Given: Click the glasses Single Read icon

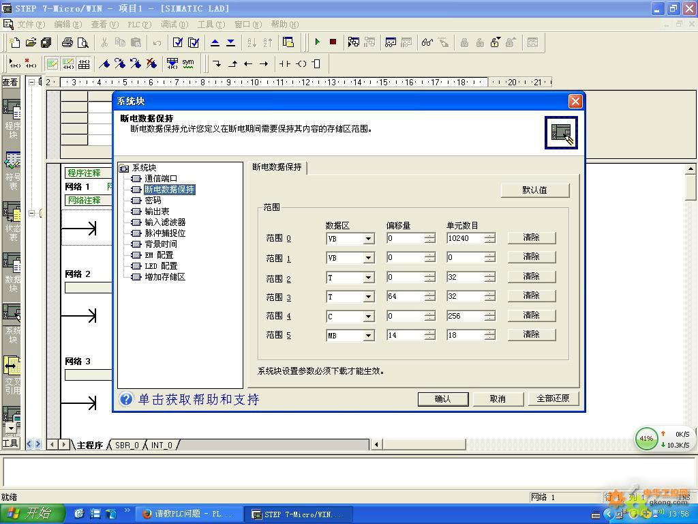Looking at the screenshot, I should tap(427, 42).
